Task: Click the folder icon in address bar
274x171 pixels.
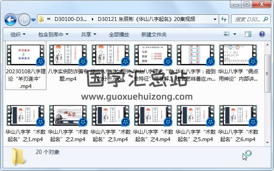Action: 41,19
